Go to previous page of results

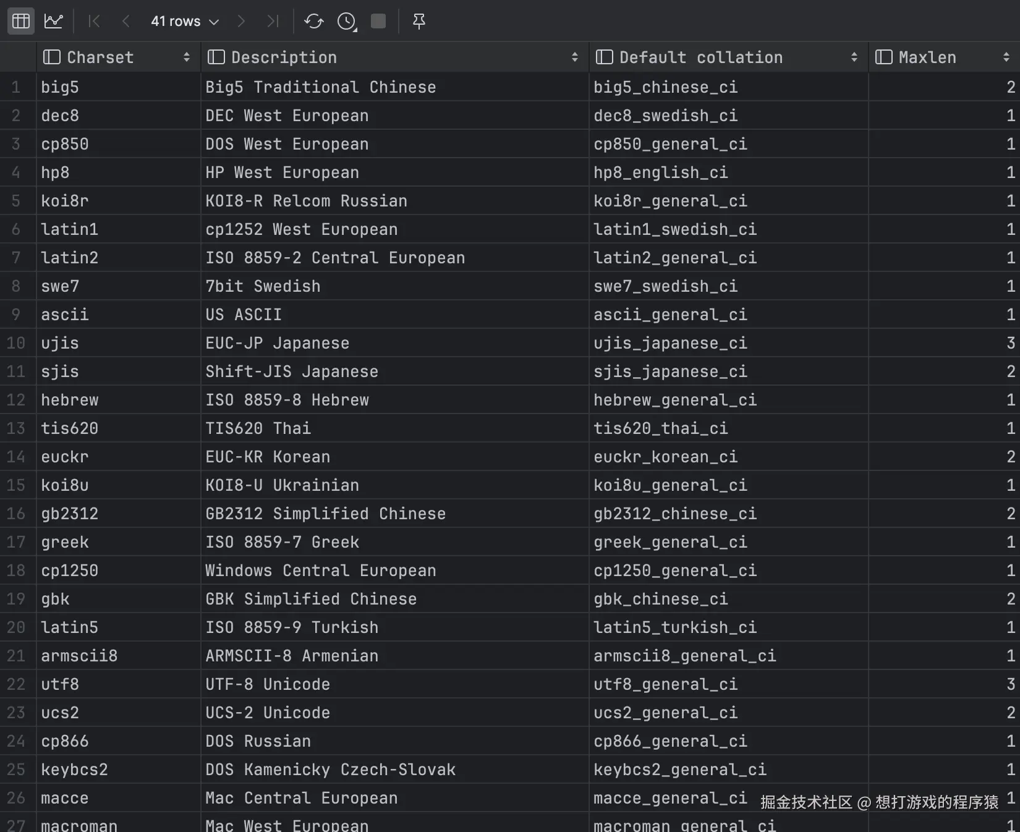click(x=125, y=21)
